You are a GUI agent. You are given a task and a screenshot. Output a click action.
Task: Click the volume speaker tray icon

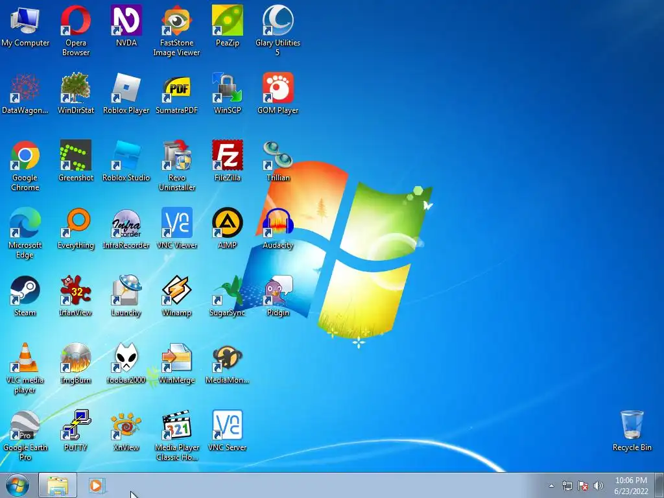[x=599, y=486]
